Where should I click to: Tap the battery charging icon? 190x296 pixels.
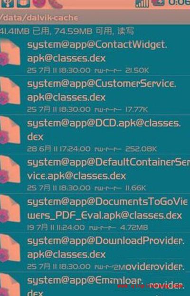click(158, 3)
